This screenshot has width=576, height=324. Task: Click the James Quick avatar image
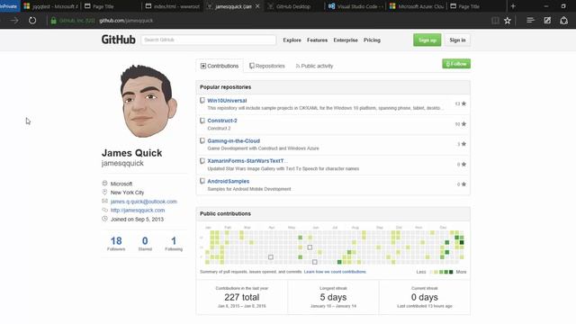pyautogui.click(x=148, y=101)
